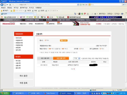Click the Favorites star icon
Viewport: 127px width, 95px height.
[x=2, y=11]
